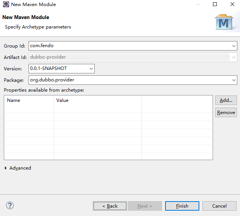Click the Eclipse icon in title bar
Image resolution: width=240 pixels, height=216 pixels.
click(x=6, y=4)
